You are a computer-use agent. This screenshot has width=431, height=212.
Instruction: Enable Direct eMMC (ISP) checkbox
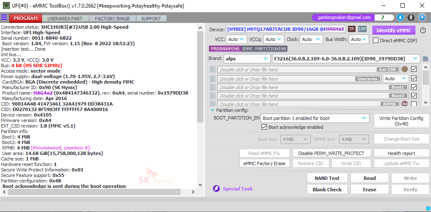[x=375, y=41]
